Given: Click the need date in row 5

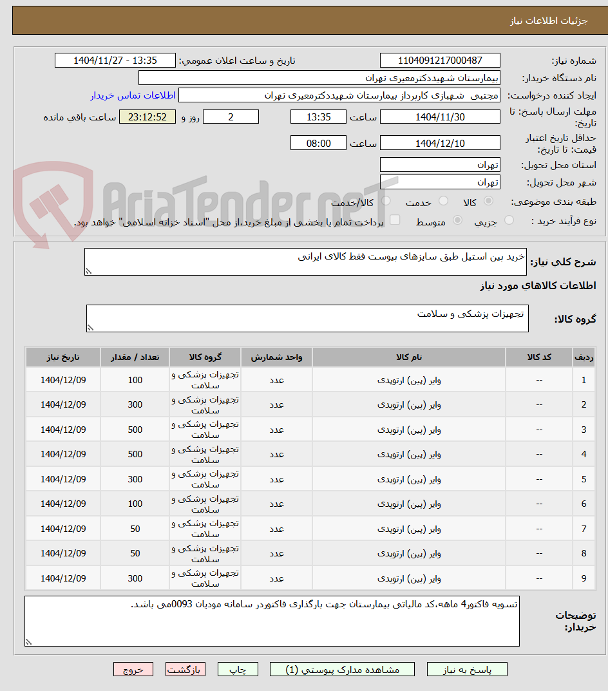Looking at the screenshot, I should 63,480.
